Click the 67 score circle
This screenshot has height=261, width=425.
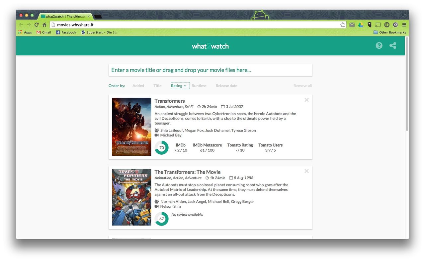click(x=161, y=219)
